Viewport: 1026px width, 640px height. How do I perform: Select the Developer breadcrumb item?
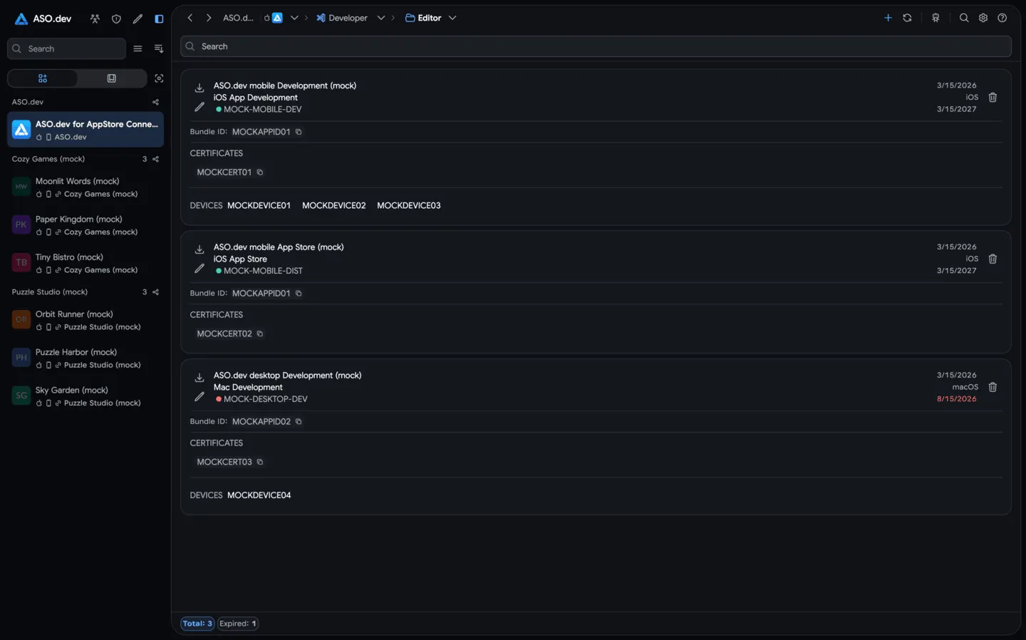[342, 18]
